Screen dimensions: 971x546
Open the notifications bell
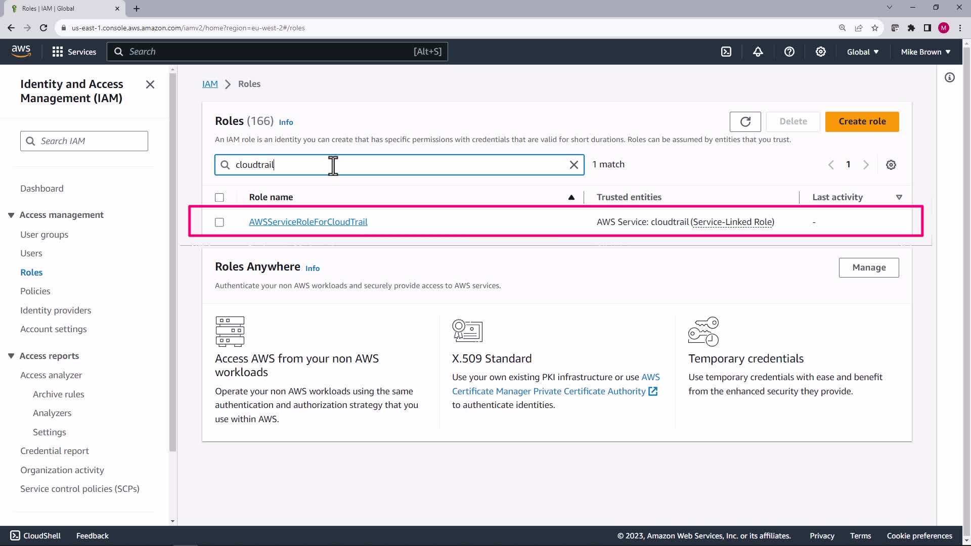(x=758, y=52)
